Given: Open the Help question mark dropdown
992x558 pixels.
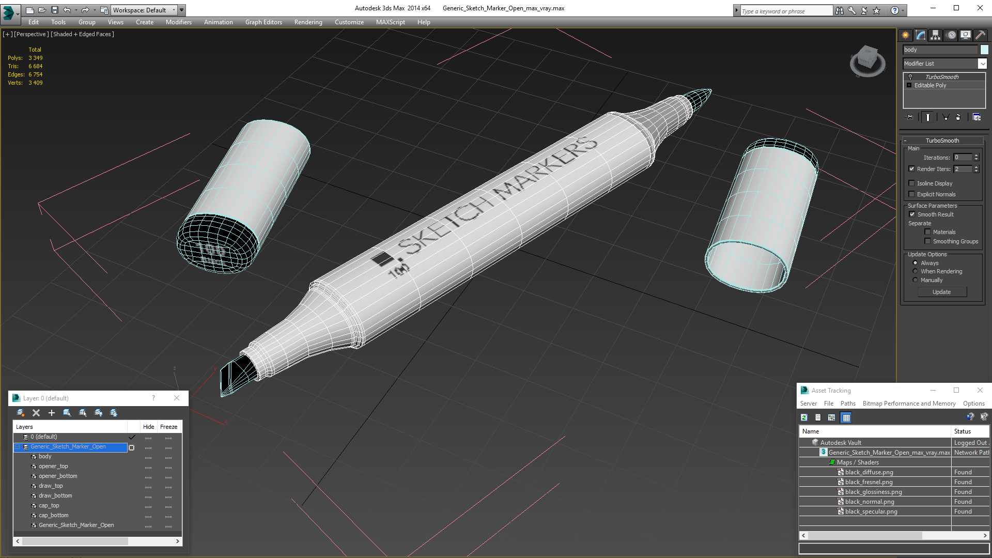Looking at the screenshot, I should [x=903, y=10].
